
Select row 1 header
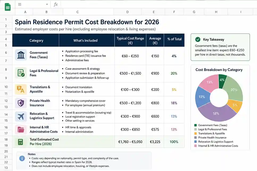6,19
